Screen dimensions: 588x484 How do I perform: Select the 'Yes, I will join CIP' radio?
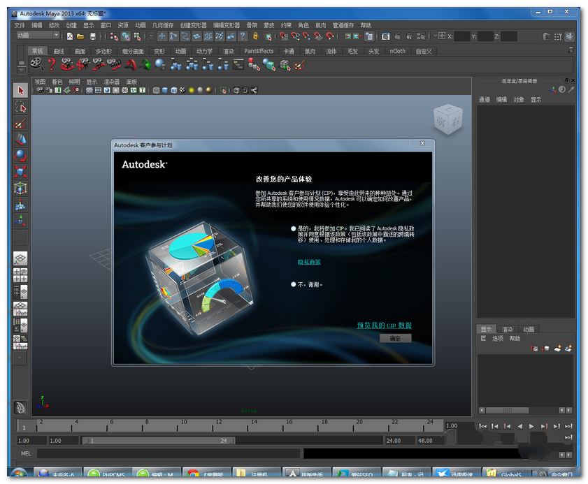coord(293,228)
